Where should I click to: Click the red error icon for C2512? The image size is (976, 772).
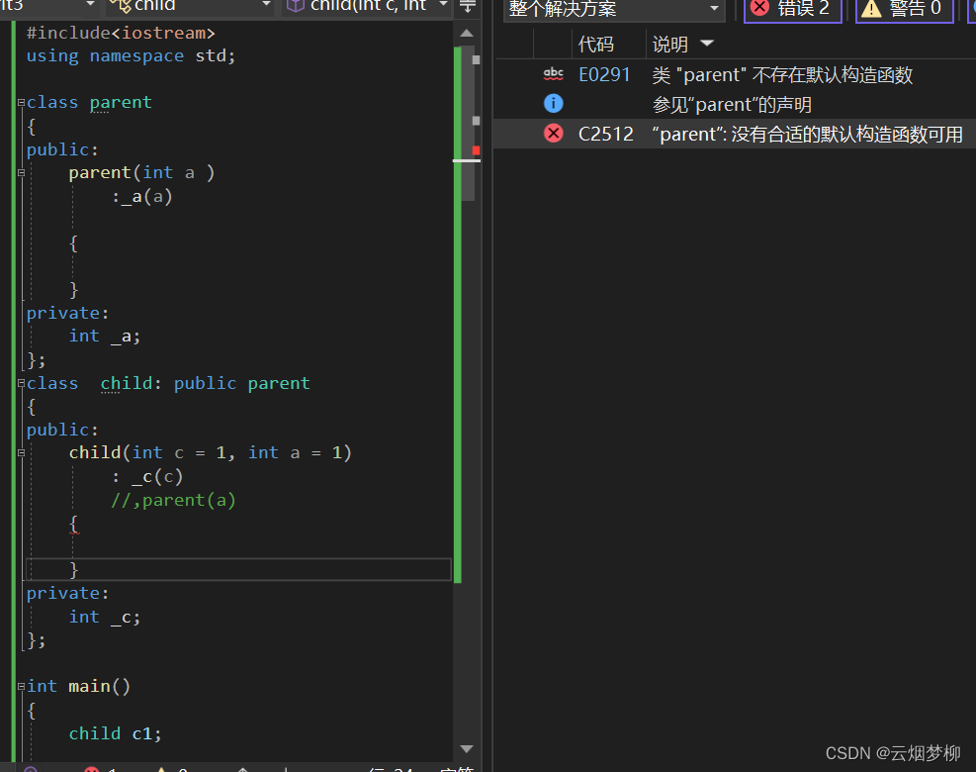click(x=554, y=134)
